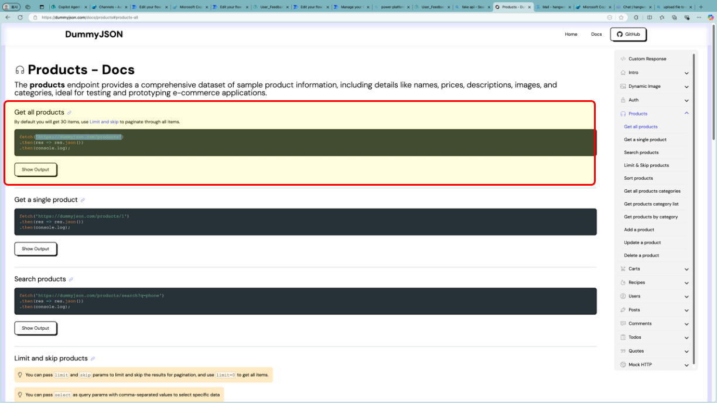Reload the page with the refresh icon
This screenshot has width=717, height=403.
pos(21,18)
